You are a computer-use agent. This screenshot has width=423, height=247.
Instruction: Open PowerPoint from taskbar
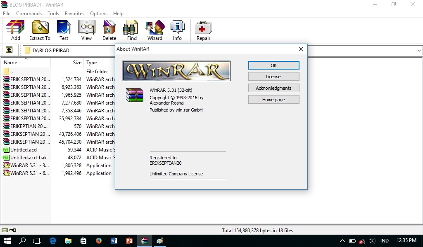129,241
